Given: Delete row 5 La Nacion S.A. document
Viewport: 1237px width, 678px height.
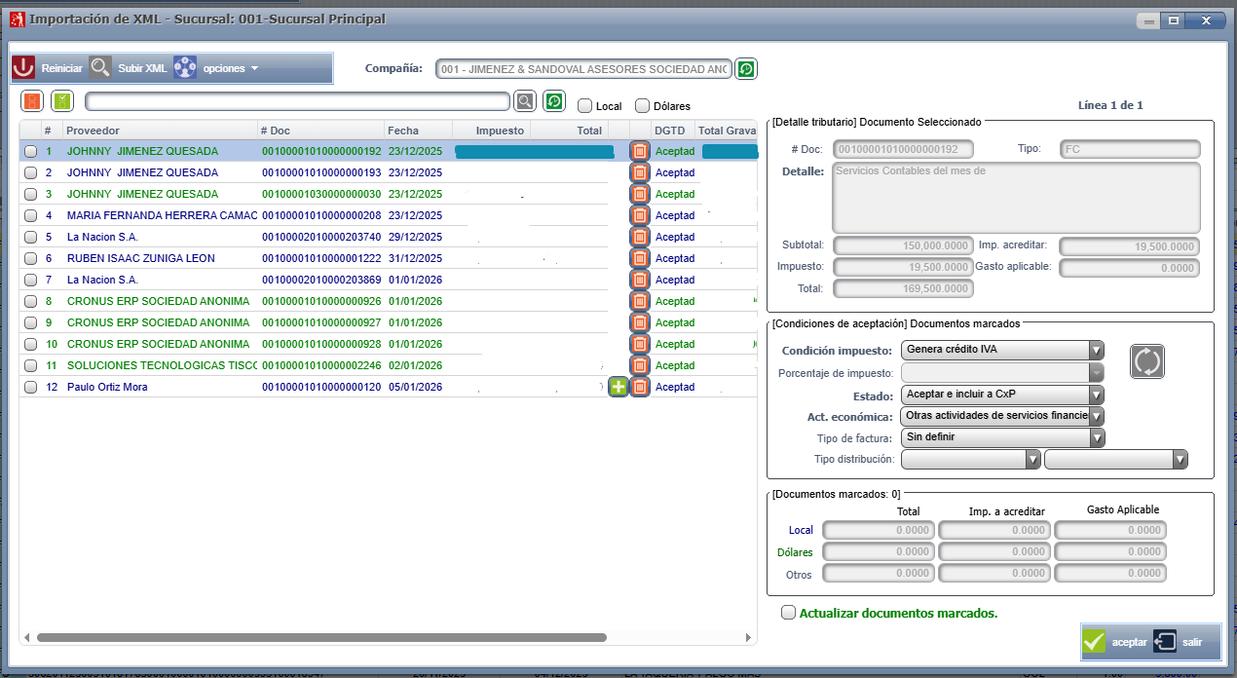Looking at the screenshot, I should coord(640,237).
